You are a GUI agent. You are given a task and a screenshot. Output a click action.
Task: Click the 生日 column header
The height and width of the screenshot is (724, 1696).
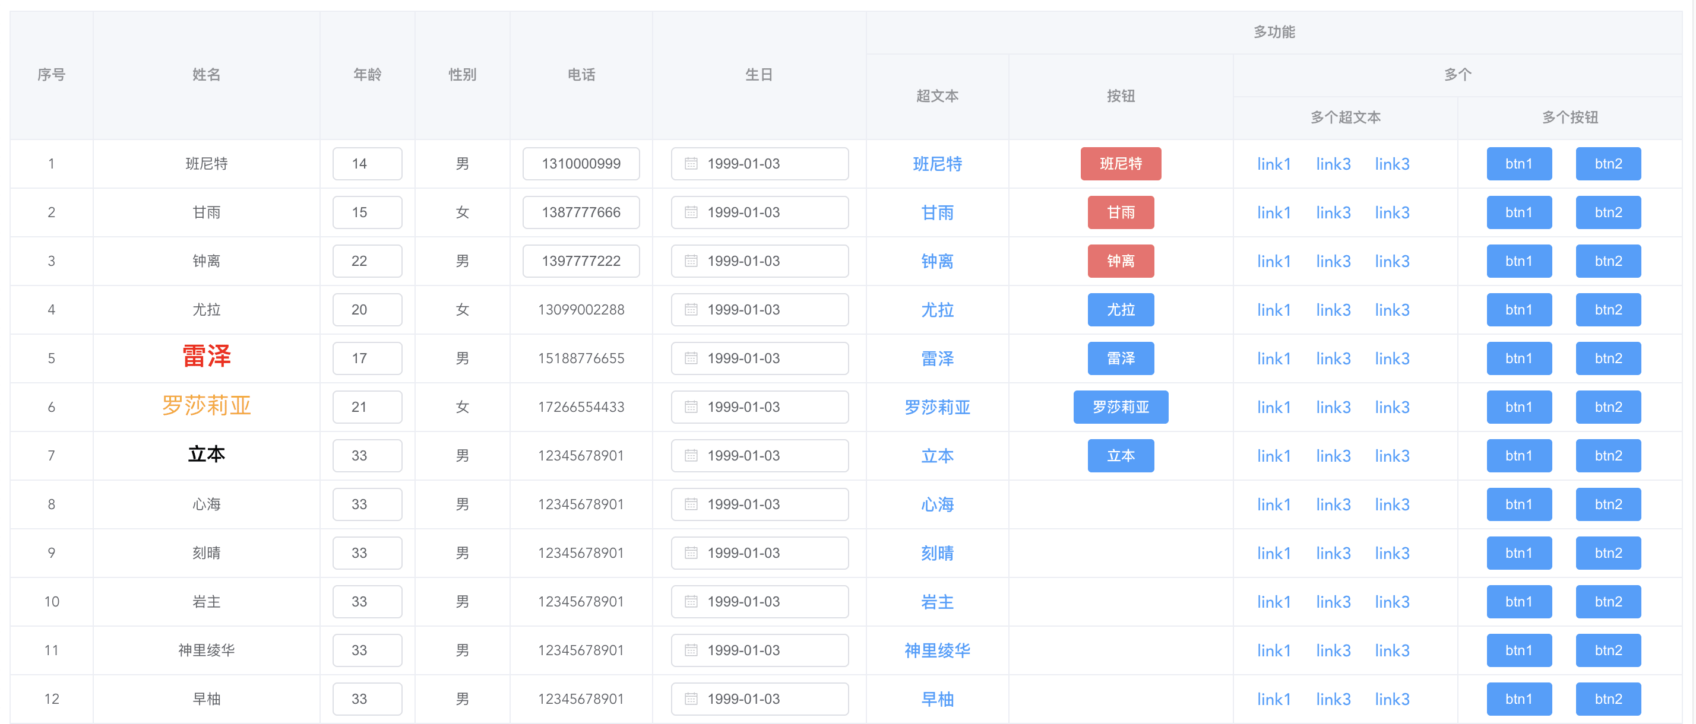[x=759, y=75]
